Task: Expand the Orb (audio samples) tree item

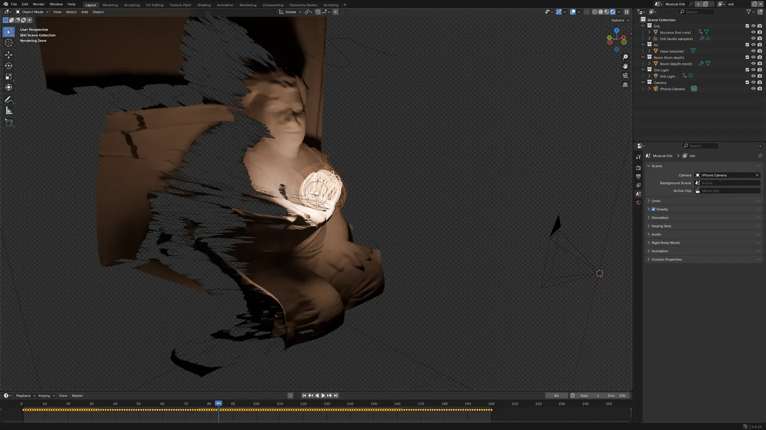Action: tap(649, 39)
